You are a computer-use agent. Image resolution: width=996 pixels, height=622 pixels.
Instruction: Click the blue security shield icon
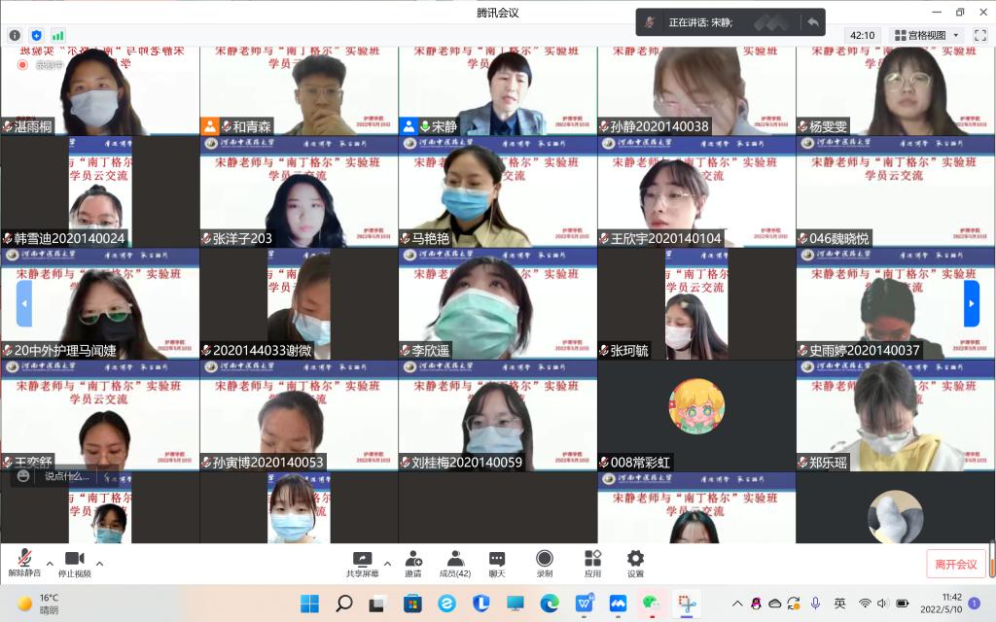[37, 35]
